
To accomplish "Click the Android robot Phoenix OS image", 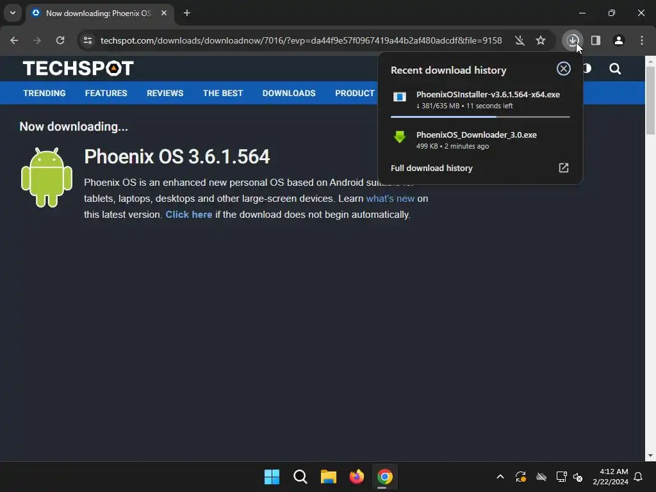I will (47, 177).
